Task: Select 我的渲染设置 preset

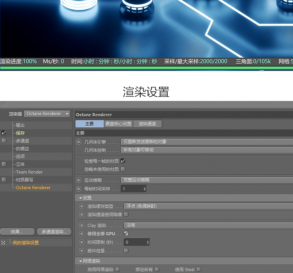Action: 26,243
